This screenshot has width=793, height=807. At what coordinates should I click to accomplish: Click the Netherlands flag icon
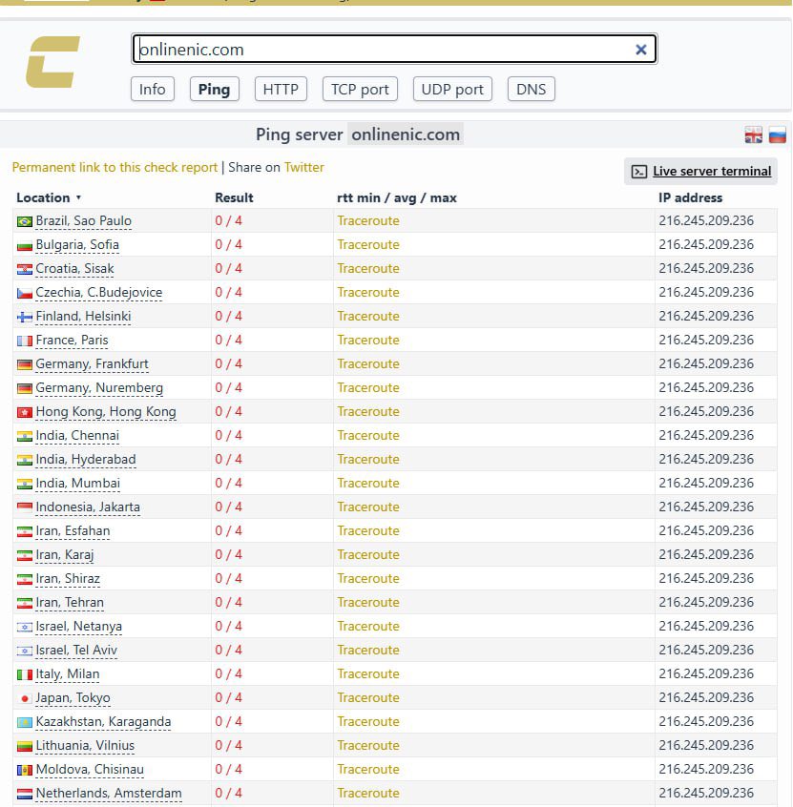(x=25, y=794)
